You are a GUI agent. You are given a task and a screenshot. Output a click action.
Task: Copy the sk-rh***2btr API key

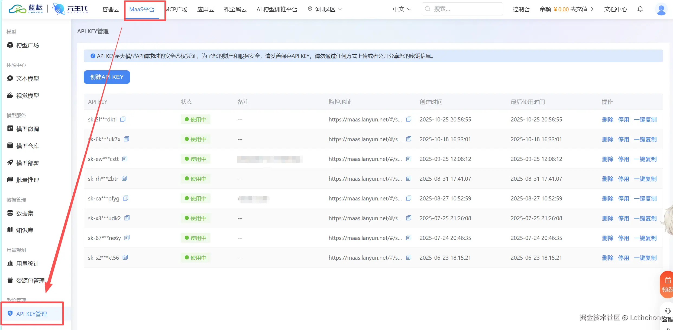pos(124,179)
